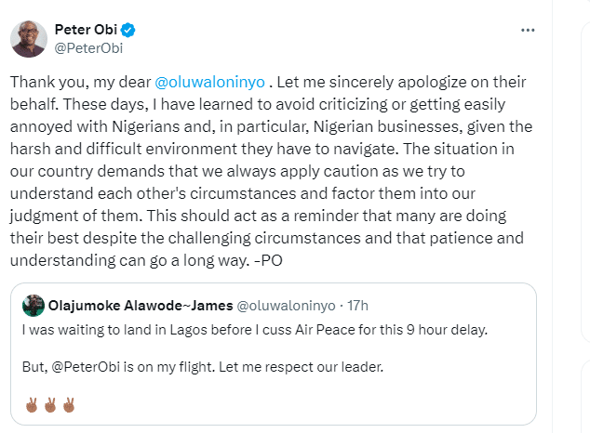This screenshot has height=433, width=590.
Task: Open the tweet's three-dot more options
Action: click(x=528, y=30)
